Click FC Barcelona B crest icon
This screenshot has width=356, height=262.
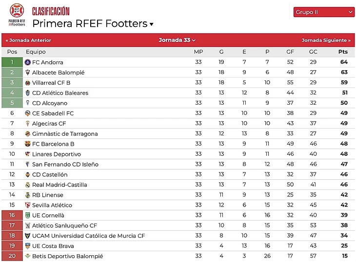click(x=27, y=144)
